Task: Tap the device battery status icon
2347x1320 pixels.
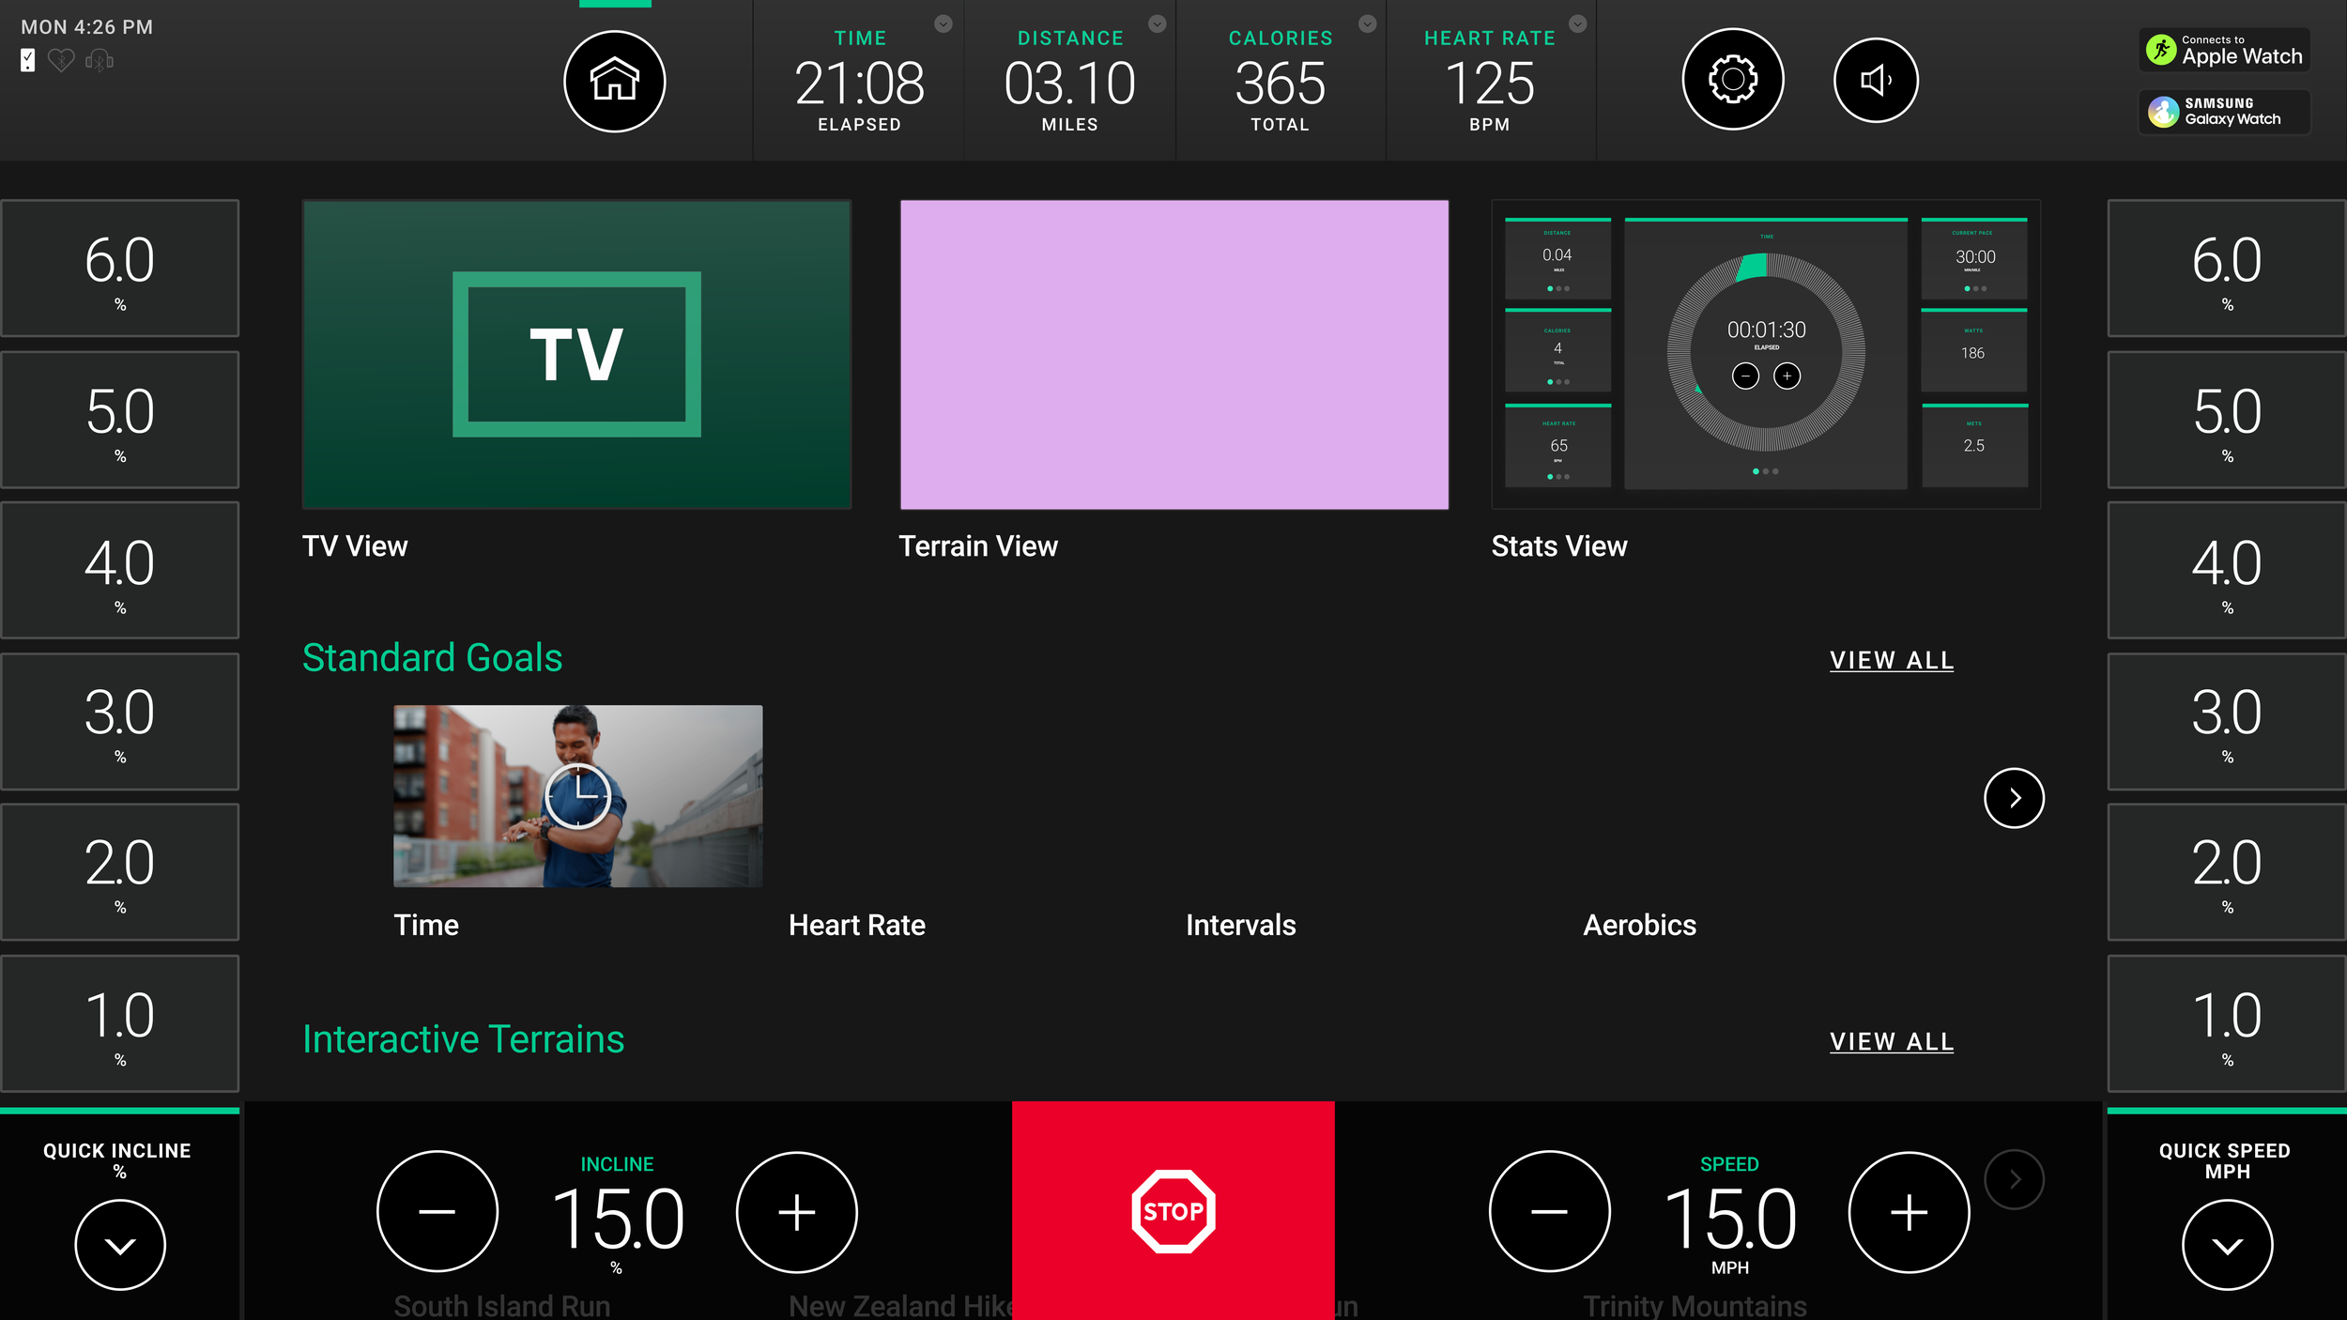Action: coord(28,61)
